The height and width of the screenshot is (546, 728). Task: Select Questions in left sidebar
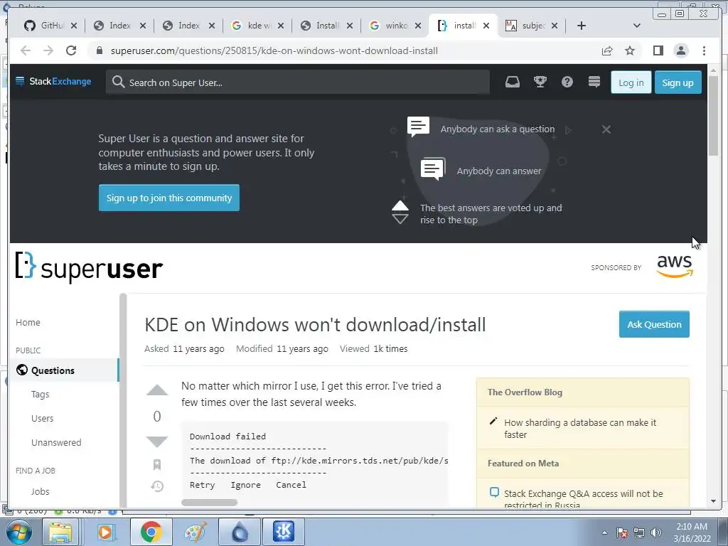(65, 370)
